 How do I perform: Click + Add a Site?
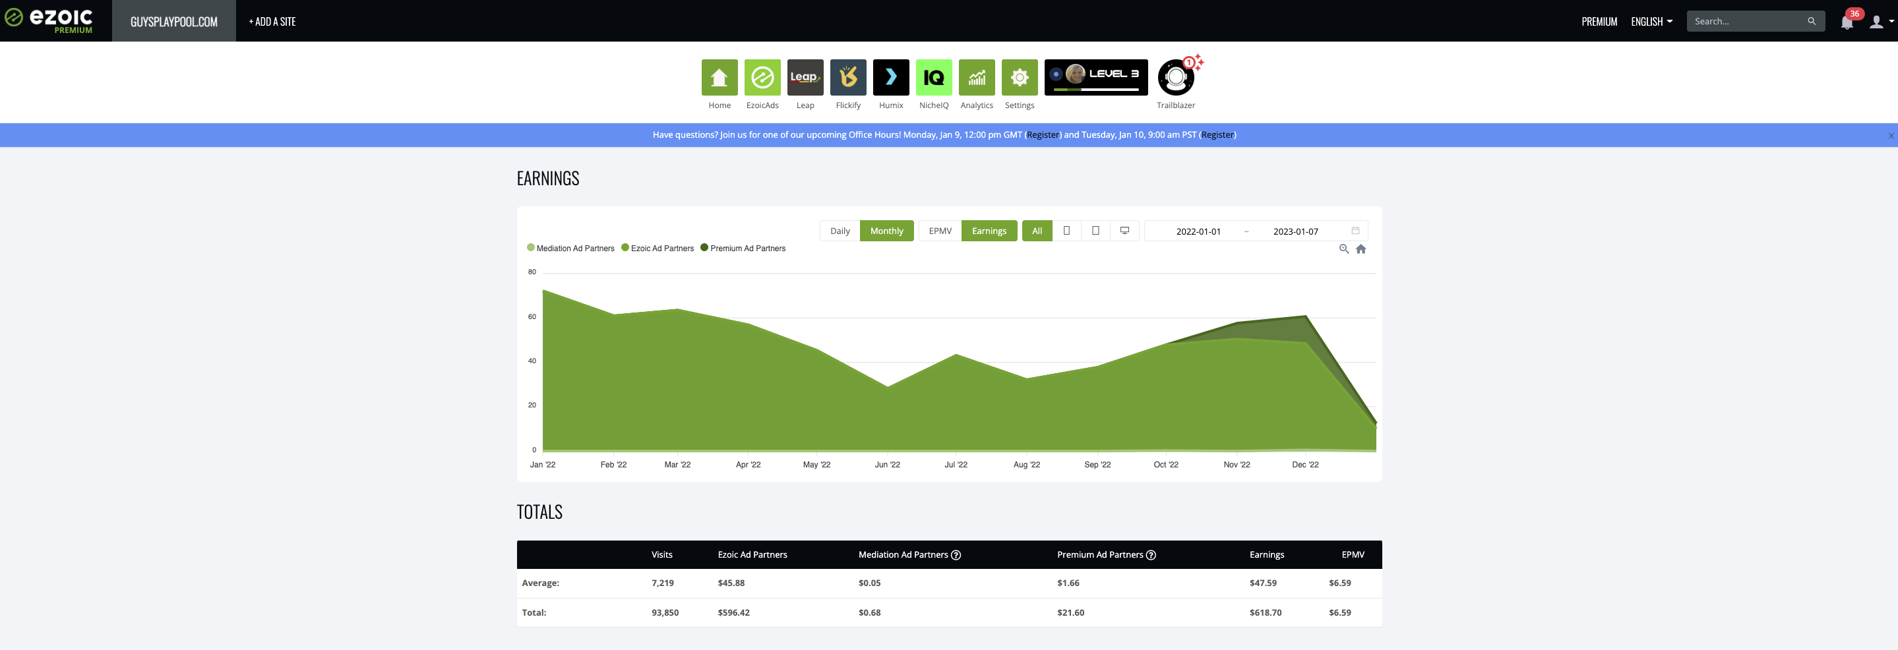(272, 21)
